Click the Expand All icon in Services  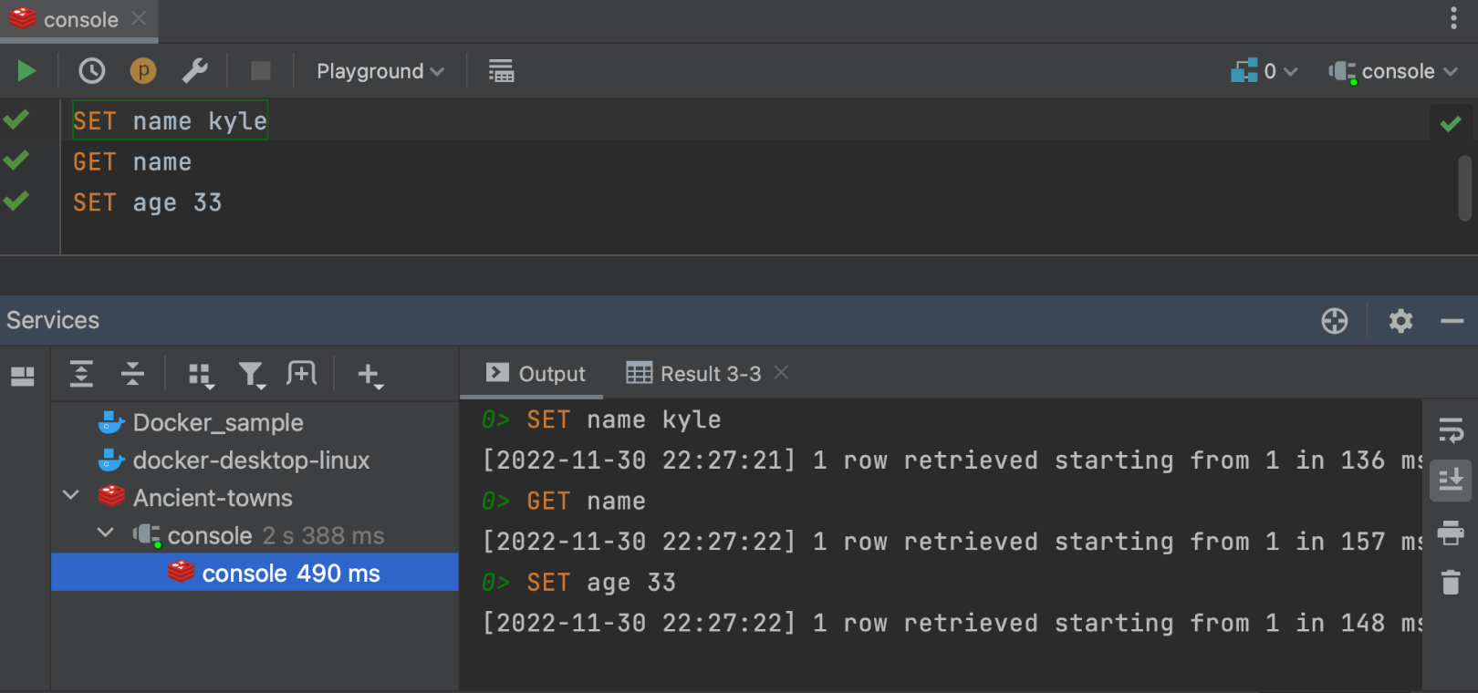coord(82,374)
